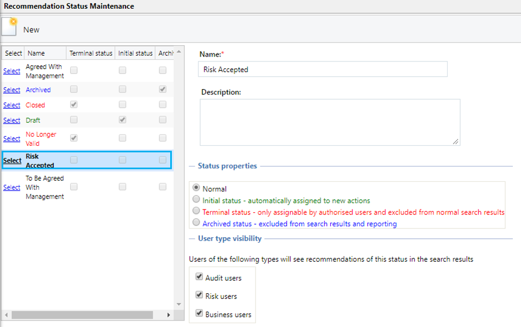The height and width of the screenshot is (327, 521).
Task: Click the Name text field
Action: pos(322,69)
